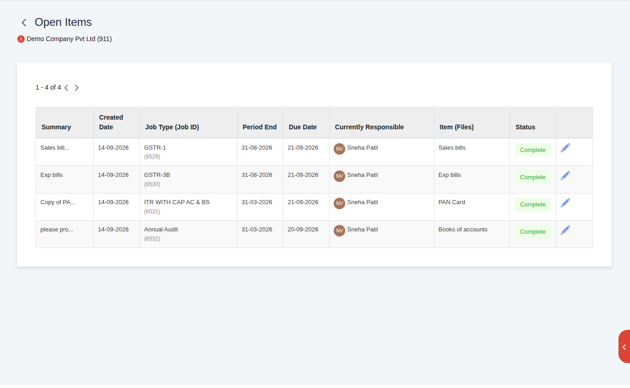630x388 pixels.
Task: Click Sneha Patil avatar in ITR row
Action: click(x=340, y=203)
